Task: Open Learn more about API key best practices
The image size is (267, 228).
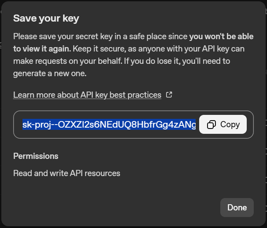Action: tap(87, 95)
